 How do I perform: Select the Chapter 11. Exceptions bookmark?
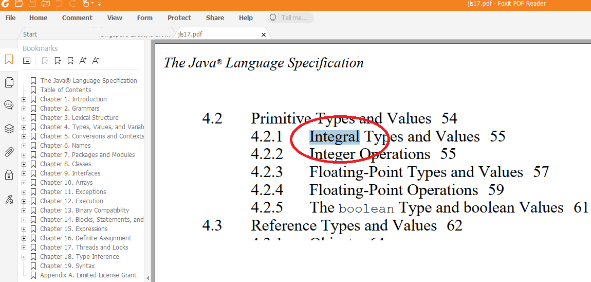tap(73, 192)
